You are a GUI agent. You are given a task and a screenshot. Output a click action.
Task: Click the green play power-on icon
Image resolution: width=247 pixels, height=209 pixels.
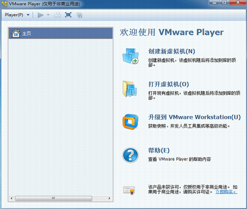click(40, 15)
